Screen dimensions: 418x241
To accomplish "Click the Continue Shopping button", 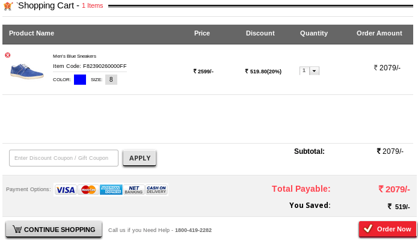I will [x=54, y=230].
